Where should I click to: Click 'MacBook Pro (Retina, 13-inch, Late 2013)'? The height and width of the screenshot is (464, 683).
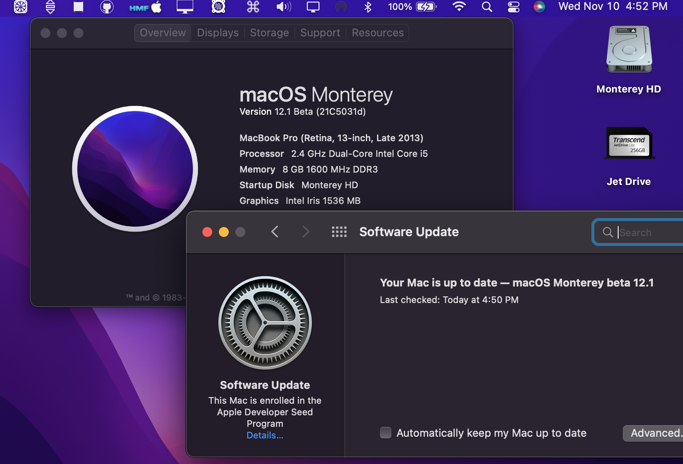[x=332, y=138]
